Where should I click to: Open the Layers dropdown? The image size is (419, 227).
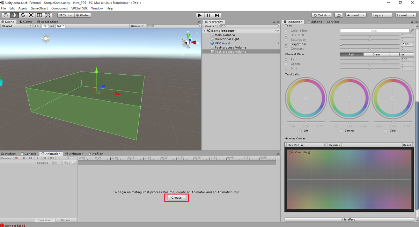(382, 15)
